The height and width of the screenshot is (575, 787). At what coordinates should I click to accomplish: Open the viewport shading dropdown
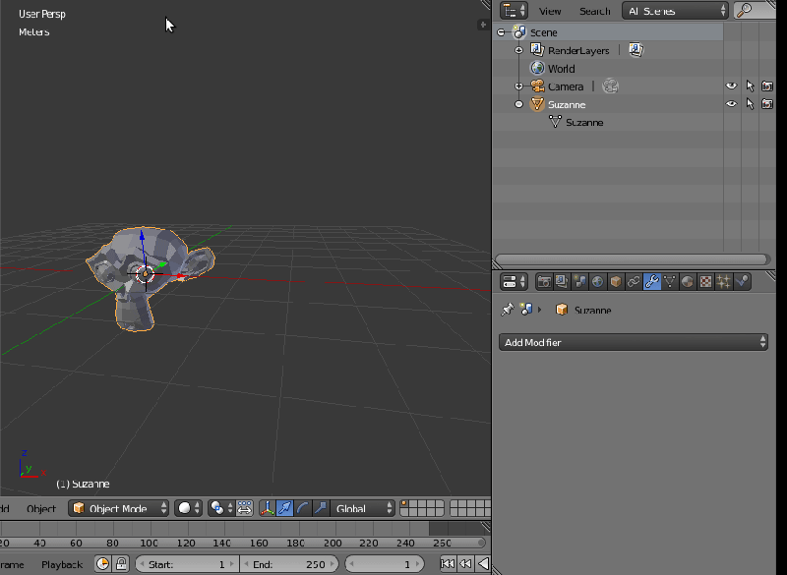point(189,508)
